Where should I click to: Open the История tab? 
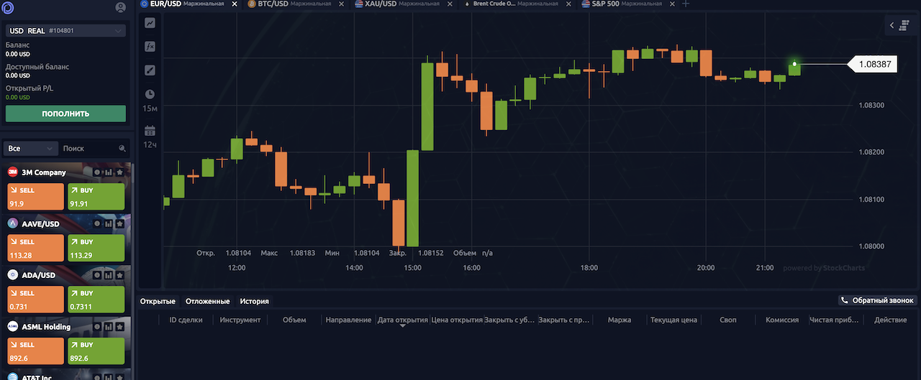(254, 301)
